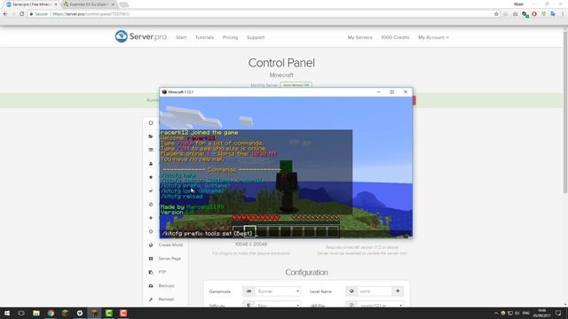Expand the My Account dropdown
The width and height of the screenshot is (568, 319).
(433, 37)
